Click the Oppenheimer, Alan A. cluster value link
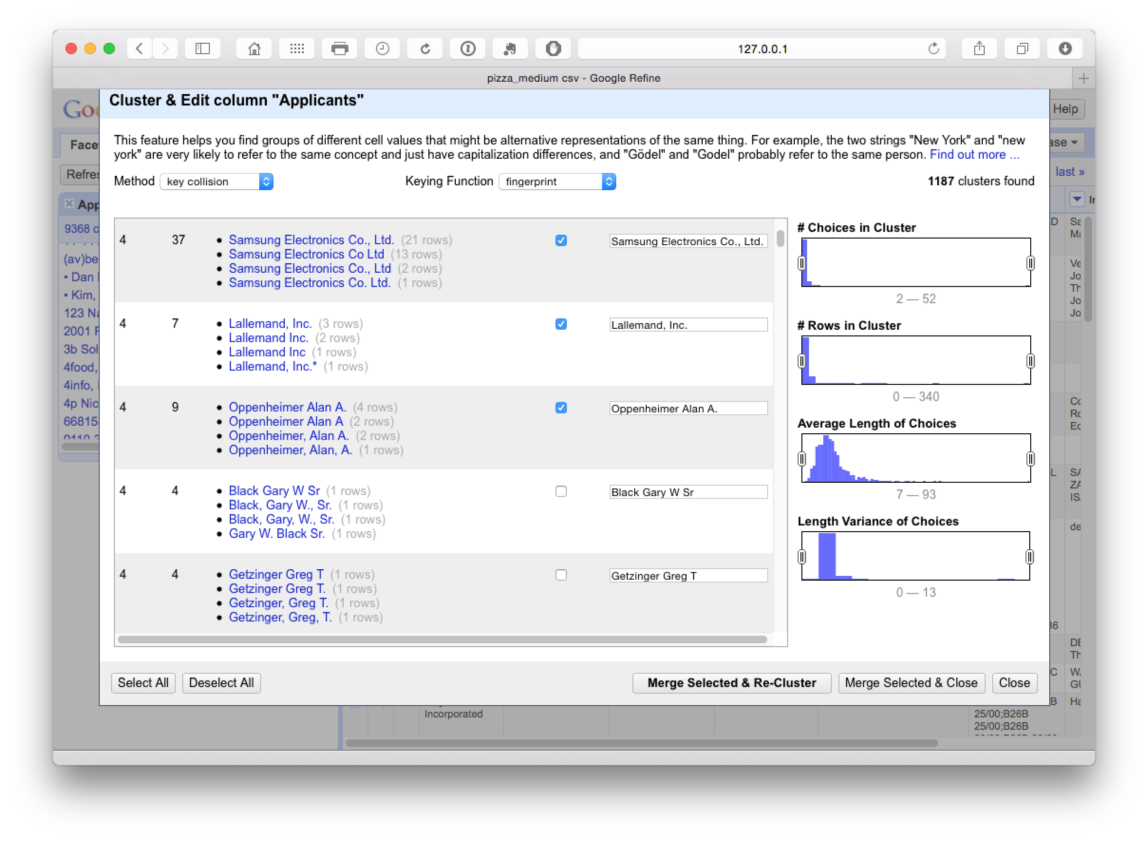 (288, 436)
